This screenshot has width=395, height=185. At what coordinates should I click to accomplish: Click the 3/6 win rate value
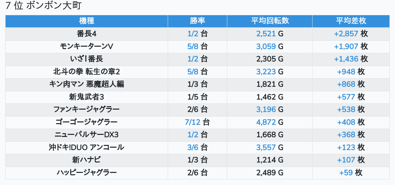click(193, 147)
